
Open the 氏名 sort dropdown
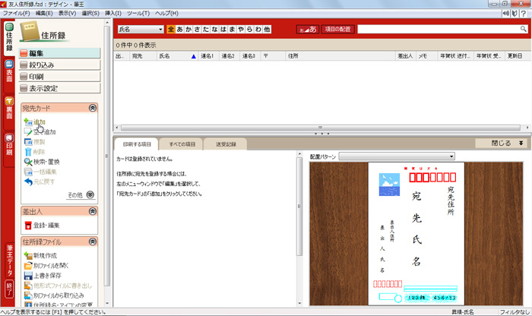coord(141,29)
